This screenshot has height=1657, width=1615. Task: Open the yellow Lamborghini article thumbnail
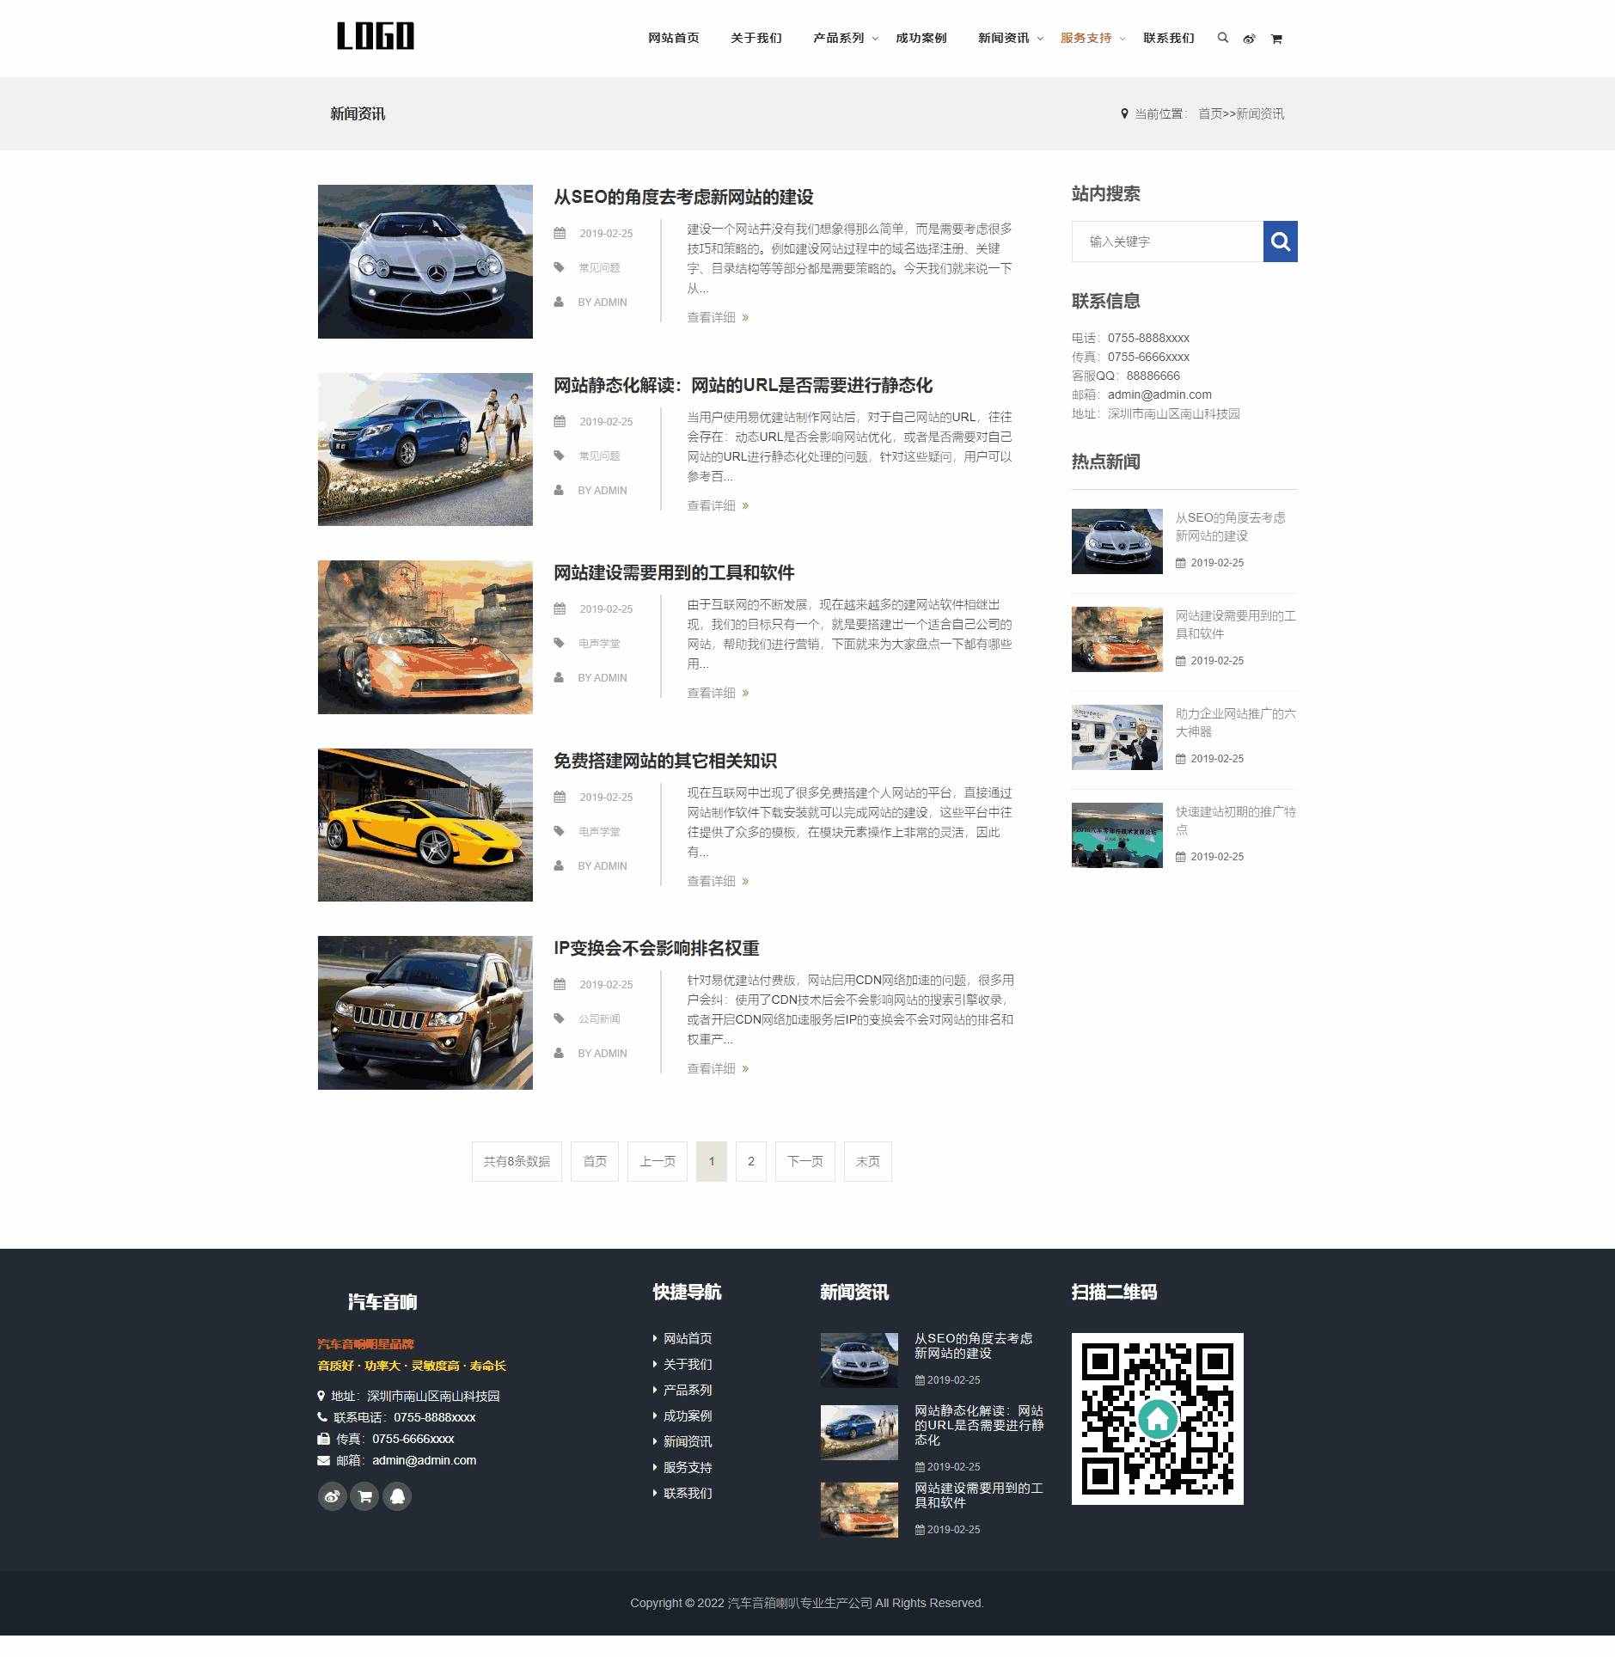(x=425, y=824)
